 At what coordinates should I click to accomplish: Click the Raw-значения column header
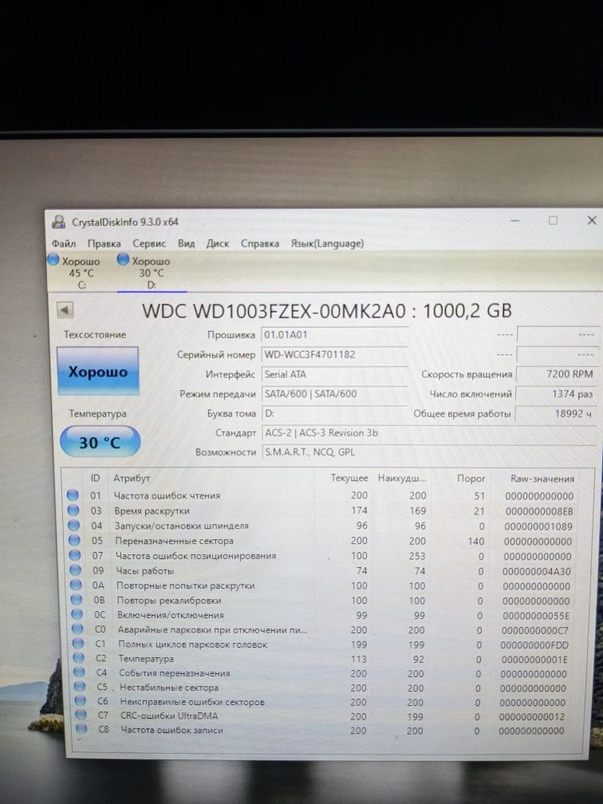[x=542, y=479]
